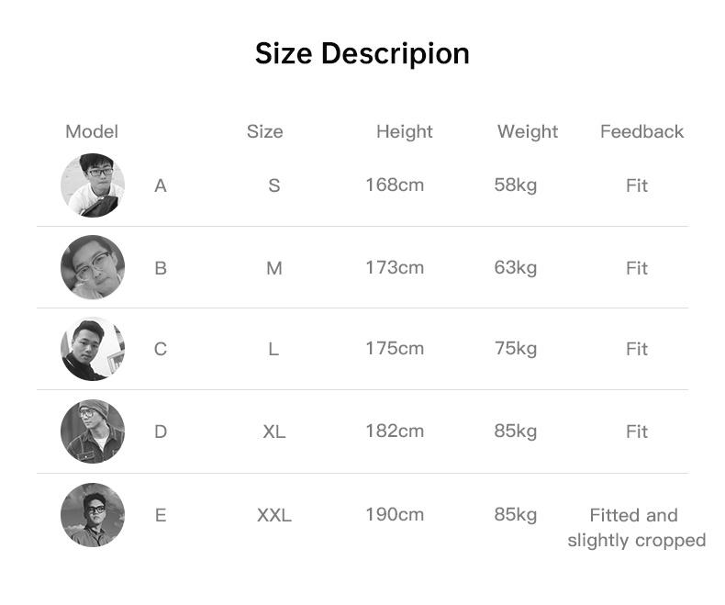Click Model E's avatar photo
Screen dimensions: 725x605
click(93, 515)
